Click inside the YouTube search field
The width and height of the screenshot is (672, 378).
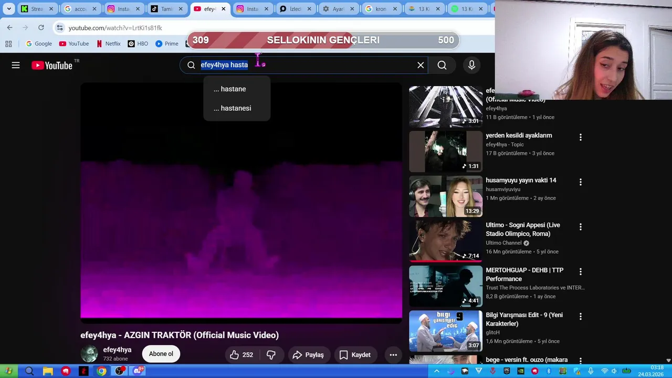pos(304,65)
